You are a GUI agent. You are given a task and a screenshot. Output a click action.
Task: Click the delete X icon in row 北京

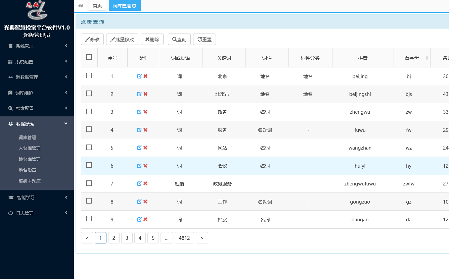tap(145, 76)
